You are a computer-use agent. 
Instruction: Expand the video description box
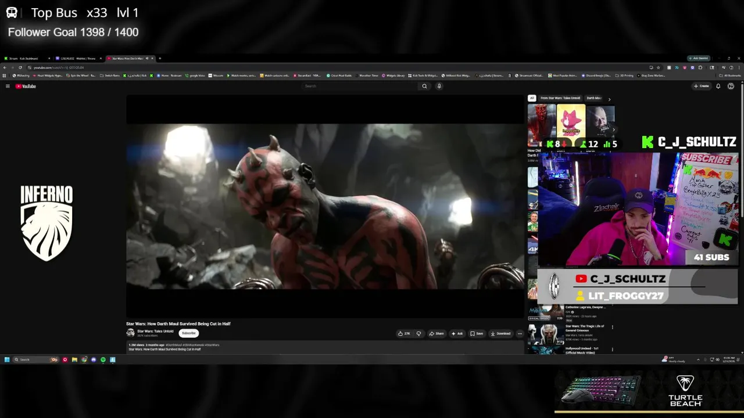tap(325, 347)
